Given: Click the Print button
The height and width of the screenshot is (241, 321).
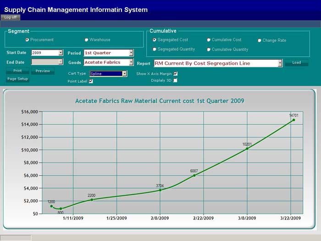Looking at the screenshot, I should tap(17, 71).
